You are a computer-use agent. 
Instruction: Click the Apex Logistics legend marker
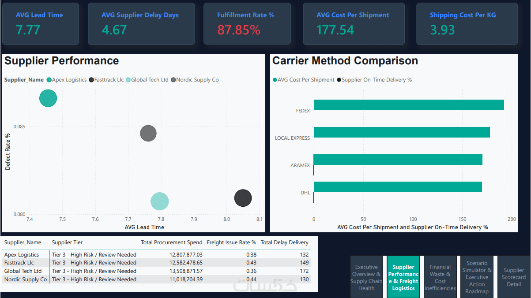point(49,80)
